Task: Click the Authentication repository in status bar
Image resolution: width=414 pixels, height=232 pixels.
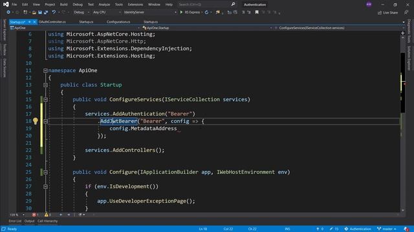Action: click(358, 229)
